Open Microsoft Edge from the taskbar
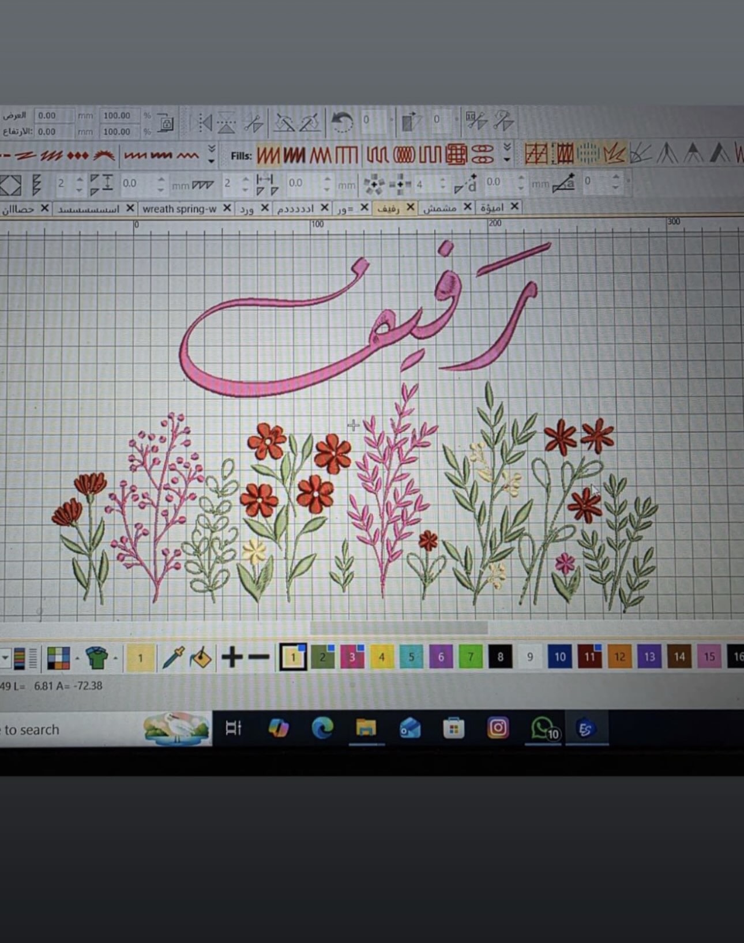This screenshot has width=744, height=943. tap(322, 728)
